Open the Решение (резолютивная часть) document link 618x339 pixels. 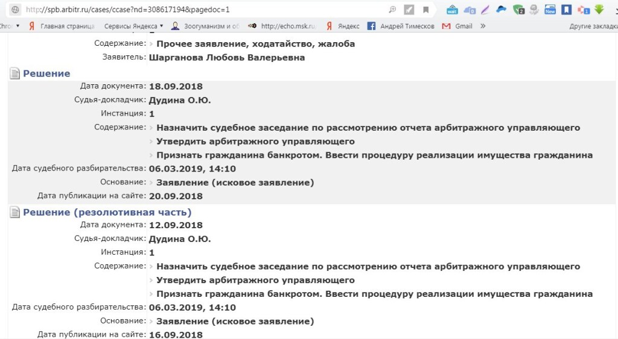point(107,212)
